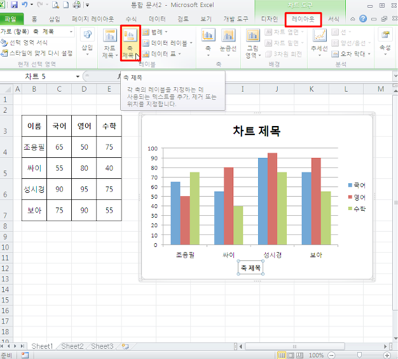Switch to the 수식 tab
The image size is (398, 359).
(131, 19)
